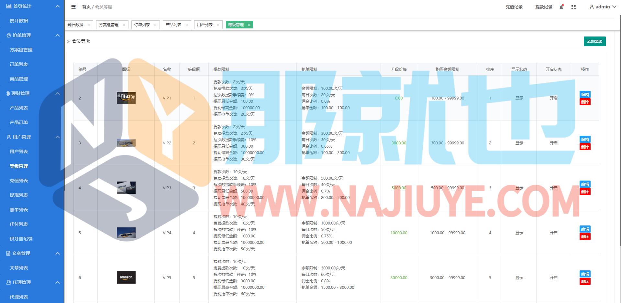Click the sidebar collapse hamburger icon
The image size is (621, 303).
[73, 7]
